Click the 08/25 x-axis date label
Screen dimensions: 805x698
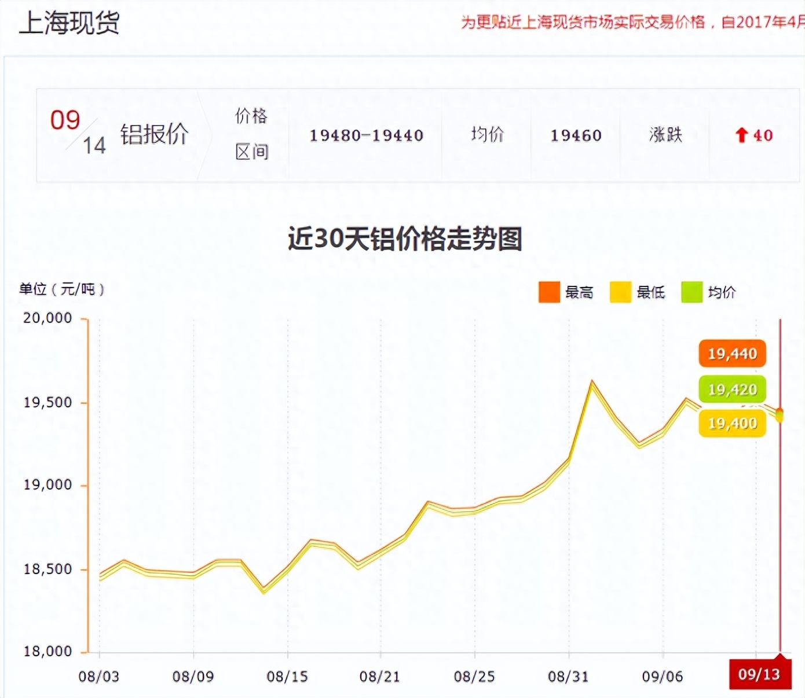[474, 677]
